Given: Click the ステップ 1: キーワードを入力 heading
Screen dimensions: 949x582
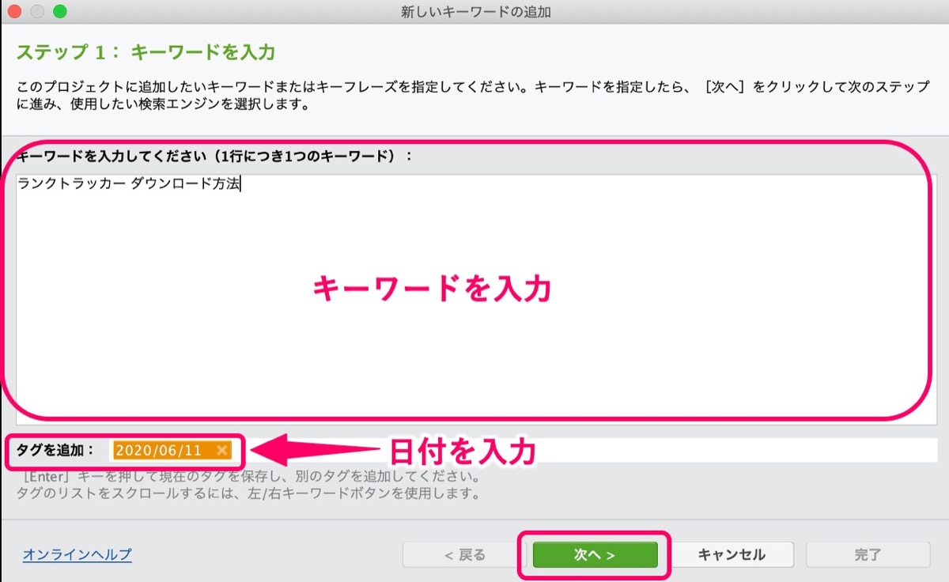Looking at the screenshot, I should click(x=146, y=53).
